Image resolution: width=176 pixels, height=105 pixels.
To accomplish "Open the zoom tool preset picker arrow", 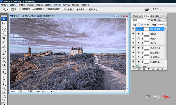I will (x=8, y=10).
